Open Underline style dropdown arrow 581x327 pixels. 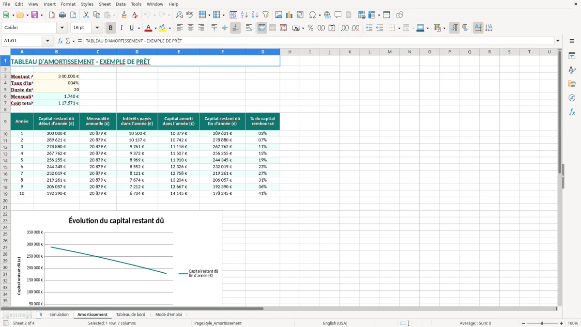[138, 28]
